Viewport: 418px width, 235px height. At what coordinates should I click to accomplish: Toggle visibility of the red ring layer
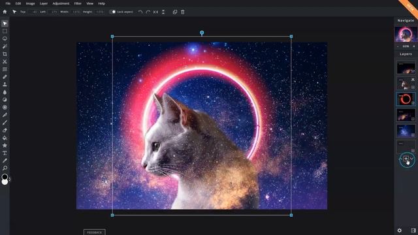click(x=413, y=103)
